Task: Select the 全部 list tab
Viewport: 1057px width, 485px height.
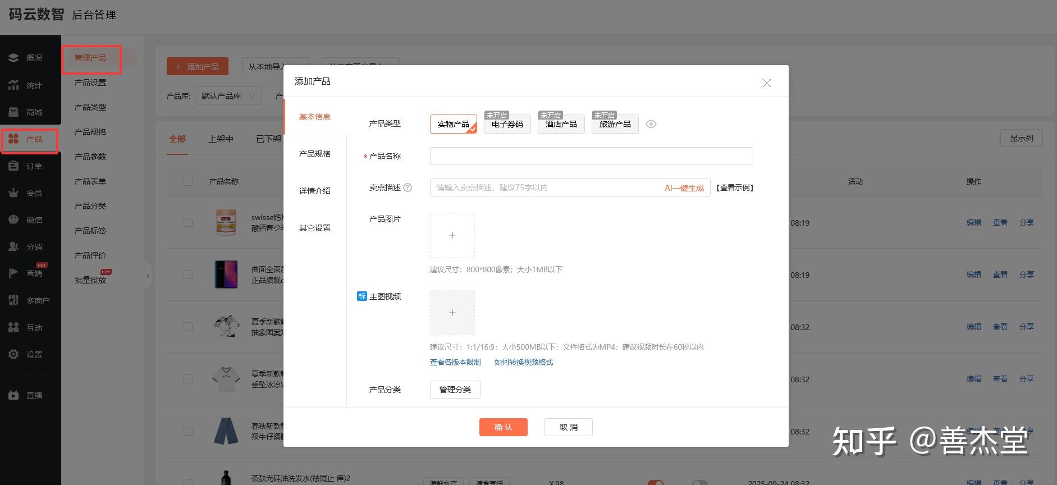Action: coord(177,139)
